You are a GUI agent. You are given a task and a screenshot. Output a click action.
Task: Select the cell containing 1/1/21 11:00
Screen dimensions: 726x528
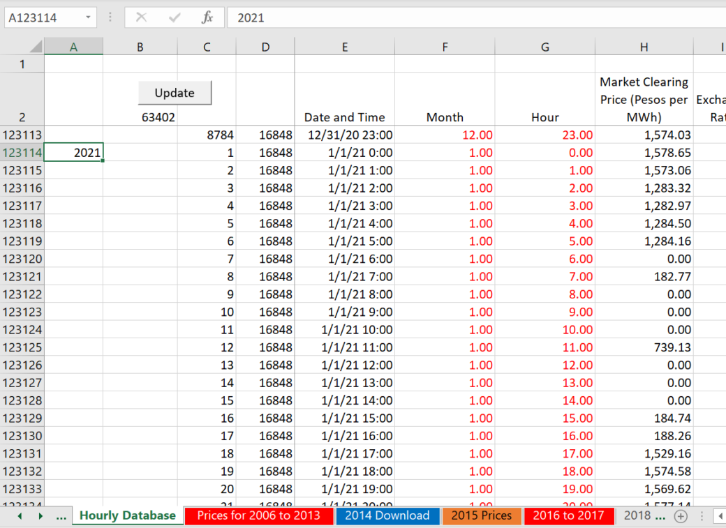coord(345,347)
